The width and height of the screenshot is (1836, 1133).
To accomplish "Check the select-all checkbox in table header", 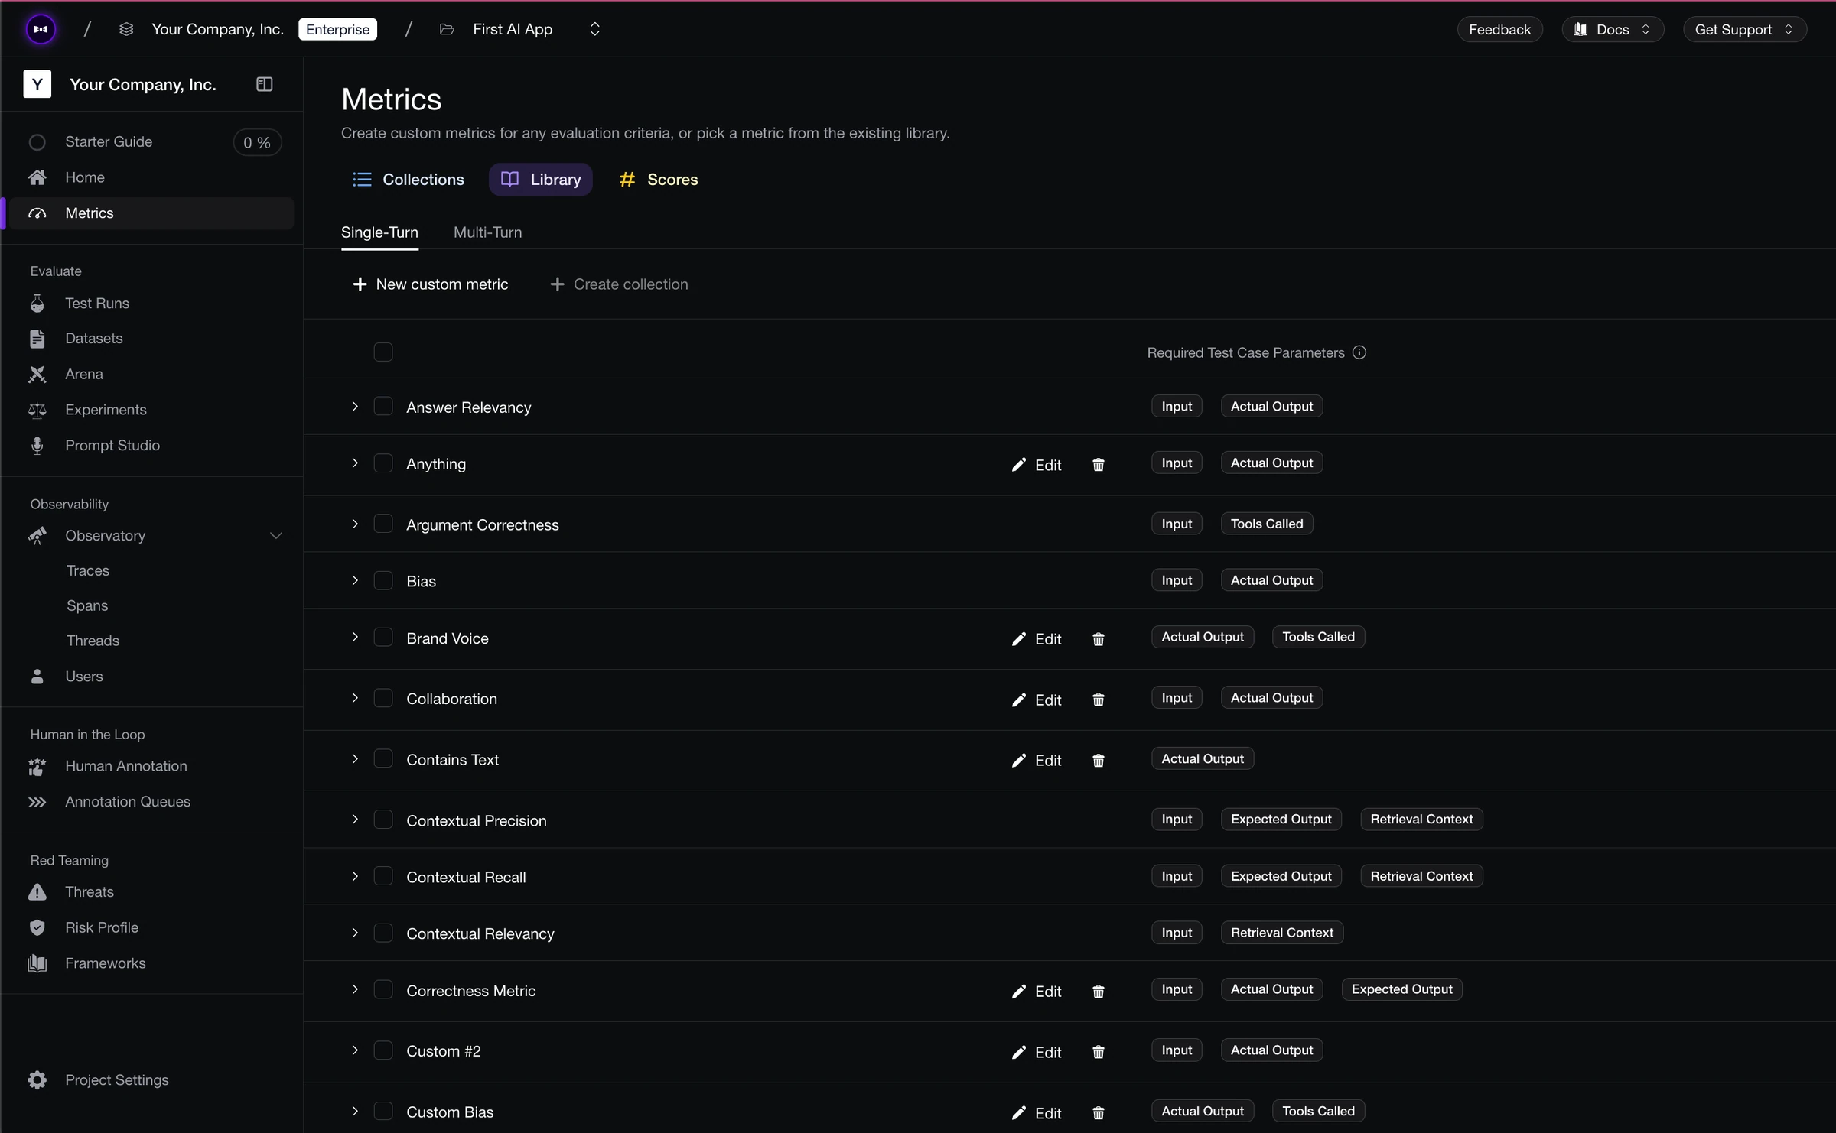I will coord(383,352).
